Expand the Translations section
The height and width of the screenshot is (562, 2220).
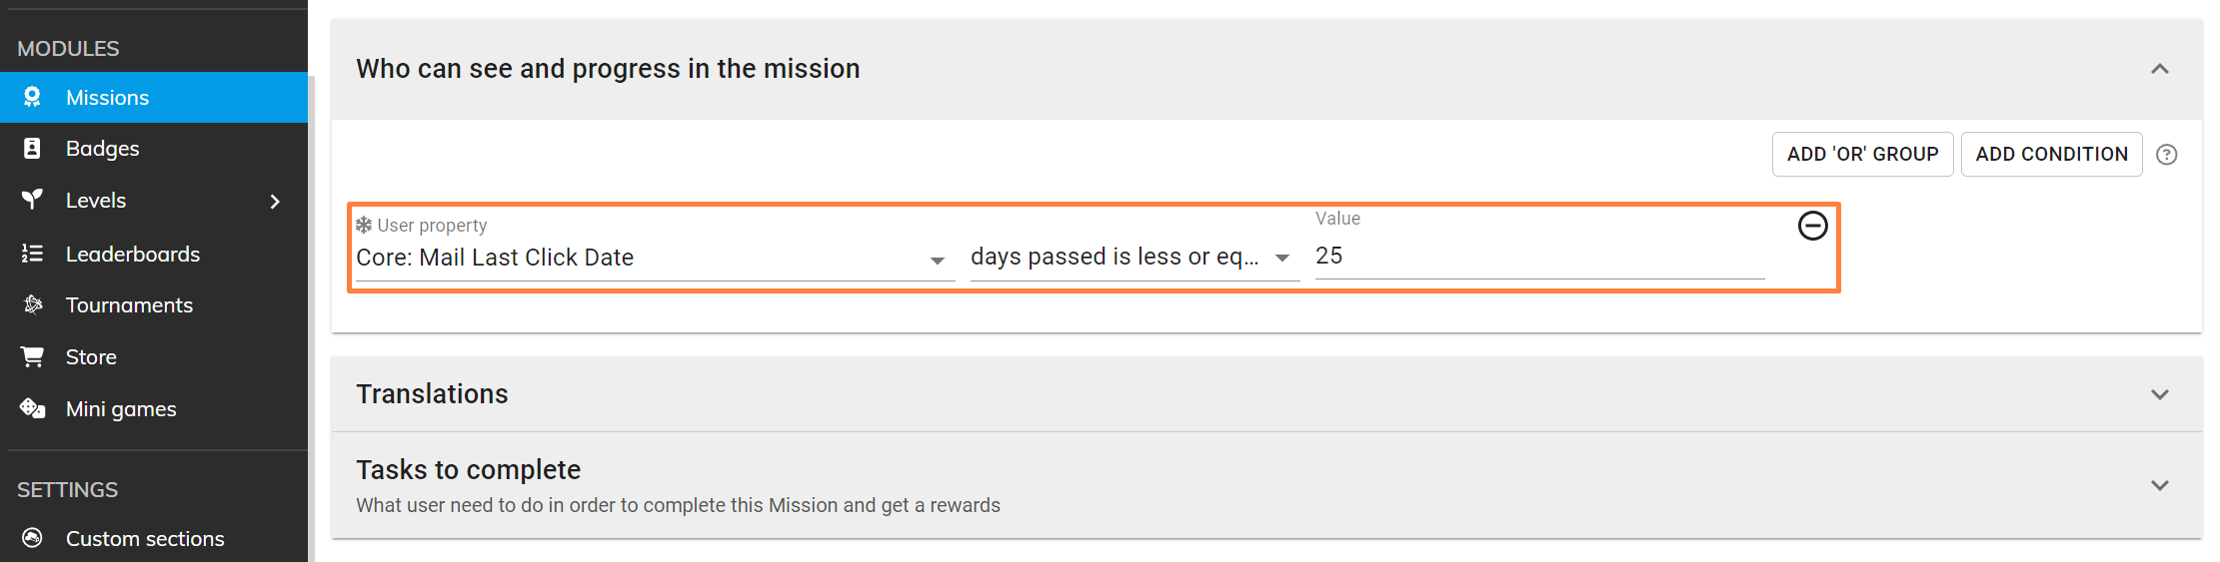coord(2159,394)
